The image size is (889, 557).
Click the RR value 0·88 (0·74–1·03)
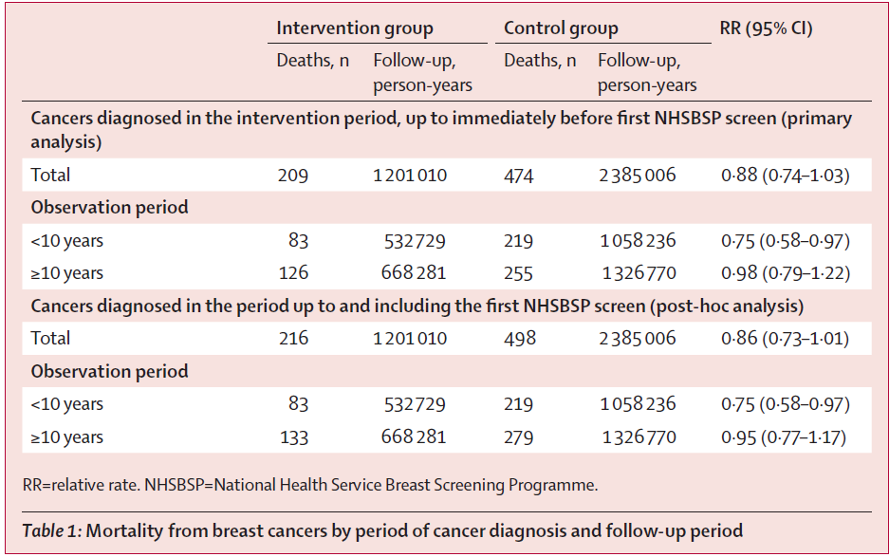783,176
